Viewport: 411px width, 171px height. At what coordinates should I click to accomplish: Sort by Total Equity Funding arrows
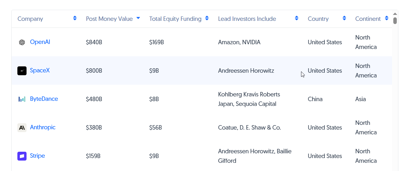[207, 18]
